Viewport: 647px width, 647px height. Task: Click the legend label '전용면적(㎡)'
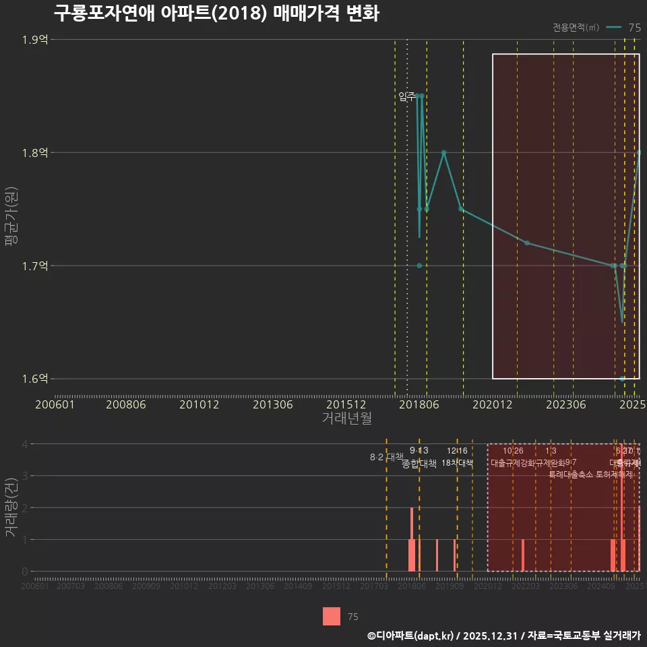click(576, 27)
